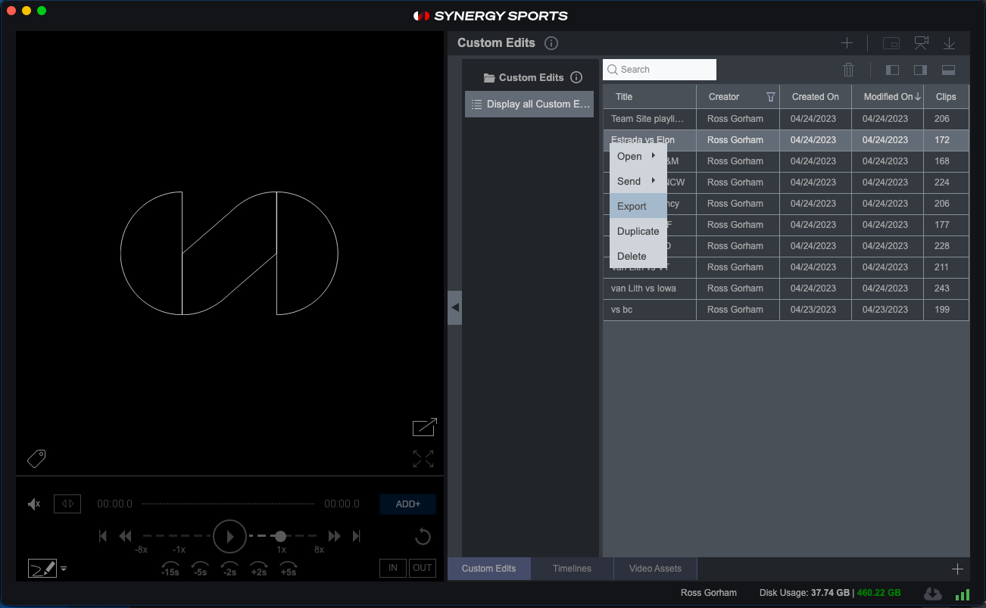Toggle the mute speaker icon
Image resolution: width=986 pixels, height=608 pixels.
34,504
